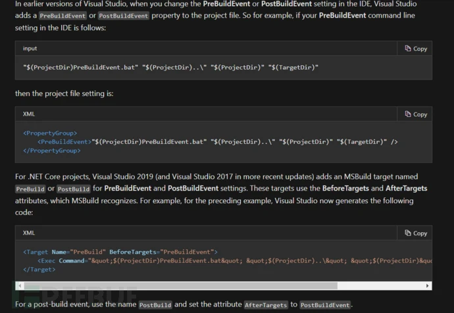Screen dimensions: 454x313
Task: Click the XML label above the PropertyGroup code
Action: (x=29, y=114)
